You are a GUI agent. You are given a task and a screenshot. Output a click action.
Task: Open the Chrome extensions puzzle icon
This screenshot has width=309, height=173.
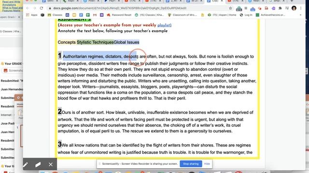280,8
